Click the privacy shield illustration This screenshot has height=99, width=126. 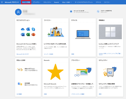[83, 72]
